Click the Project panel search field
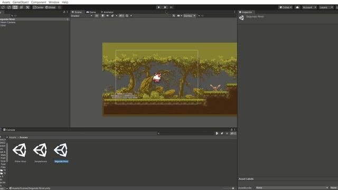The height and width of the screenshot is (190, 338). point(185,134)
